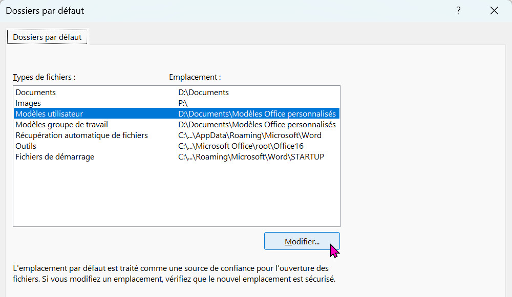The height and width of the screenshot is (297, 512).
Task: Click the location path for Modèles groupe de travail
Action: 257,125
